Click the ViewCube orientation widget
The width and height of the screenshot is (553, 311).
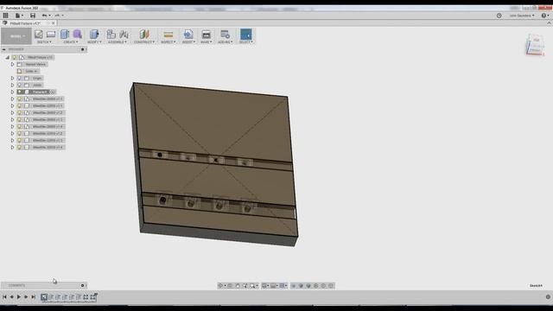tap(535, 45)
